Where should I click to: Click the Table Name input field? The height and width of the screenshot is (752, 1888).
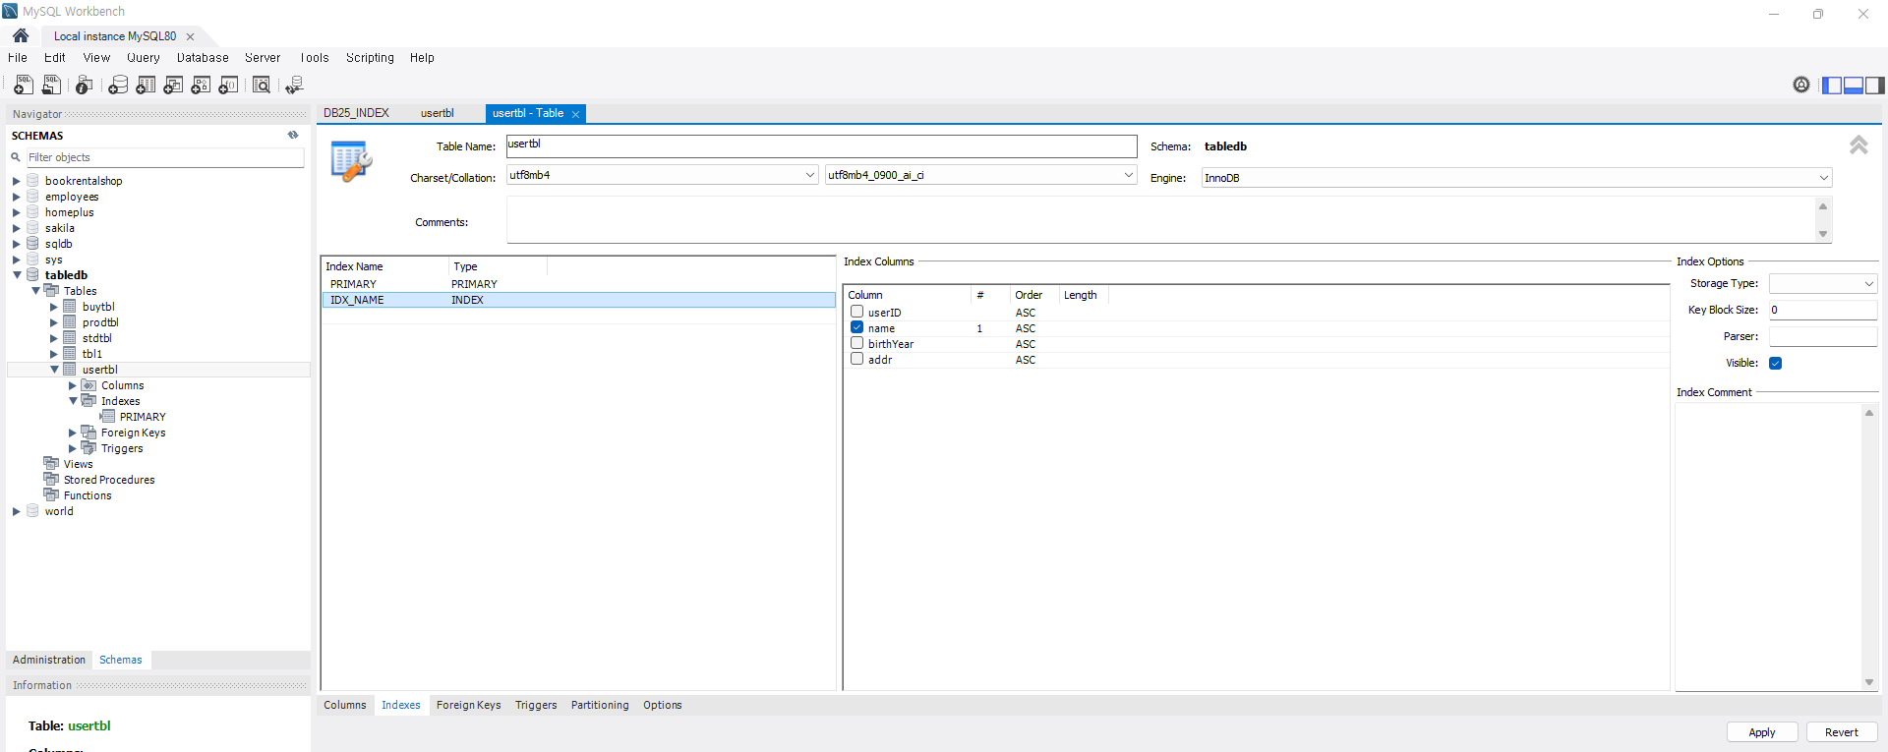point(821,146)
